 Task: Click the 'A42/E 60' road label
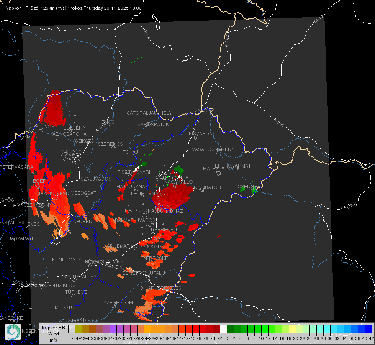point(115,266)
